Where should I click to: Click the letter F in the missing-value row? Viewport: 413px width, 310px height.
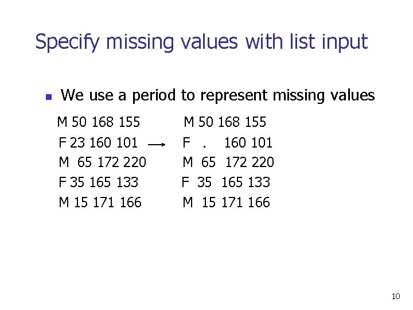(186, 142)
